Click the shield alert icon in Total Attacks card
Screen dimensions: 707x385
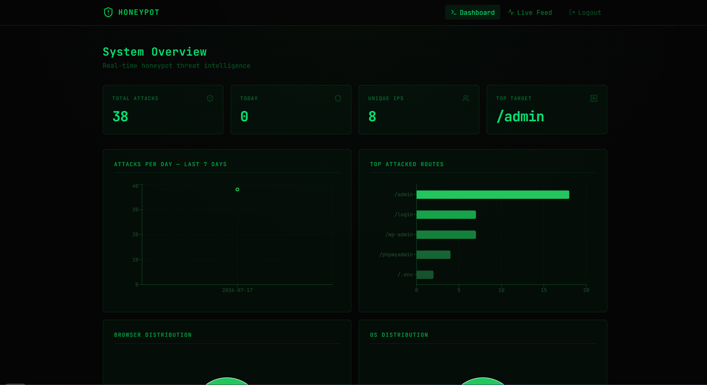point(210,98)
